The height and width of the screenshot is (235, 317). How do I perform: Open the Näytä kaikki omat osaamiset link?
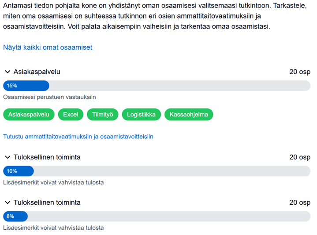point(48,47)
